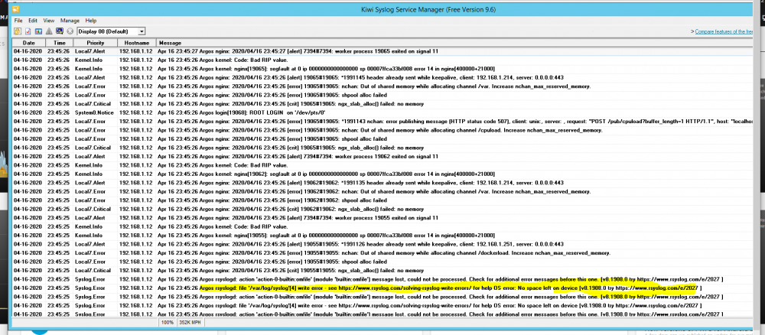Select the 19062 shpool alloc failed message
Screen dimensions: 765x335
point(272,200)
